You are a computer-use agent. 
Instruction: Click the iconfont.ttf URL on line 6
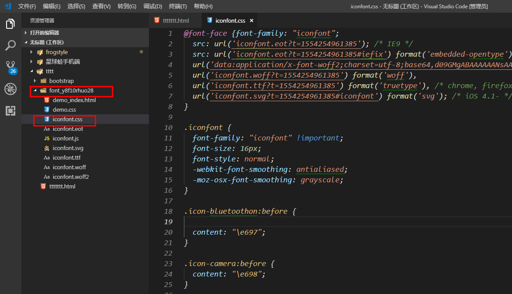(275, 86)
